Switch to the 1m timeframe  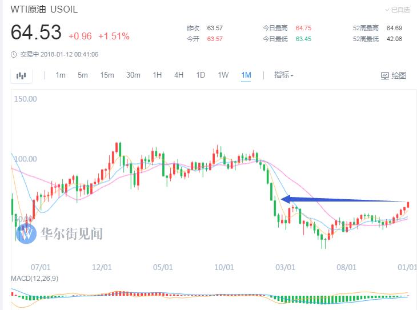(x=61, y=75)
